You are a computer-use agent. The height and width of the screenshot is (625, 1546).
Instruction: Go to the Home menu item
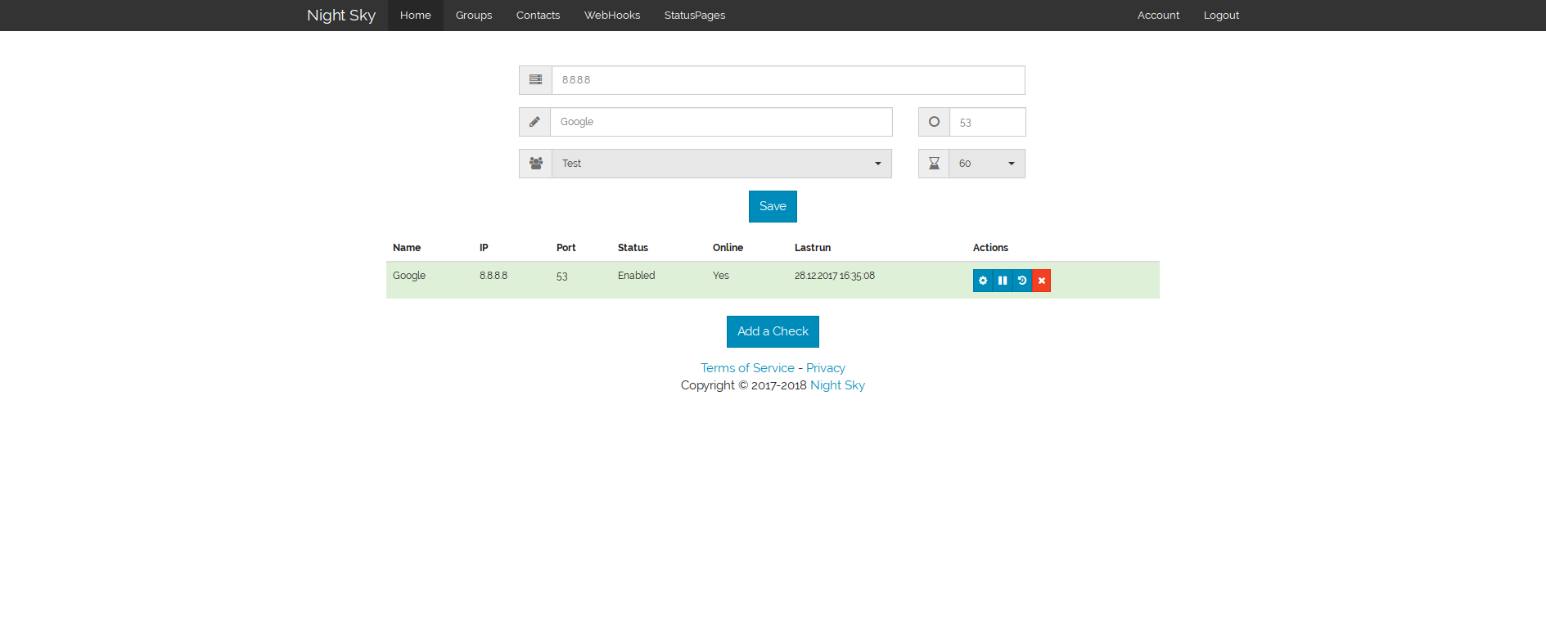click(x=416, y=16)
